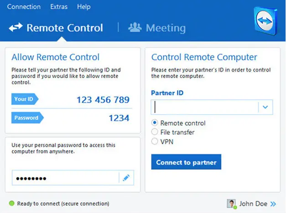Click the Connect to partner button
Image resolution: width=286 pixels, height=213 pixels.
186,162
